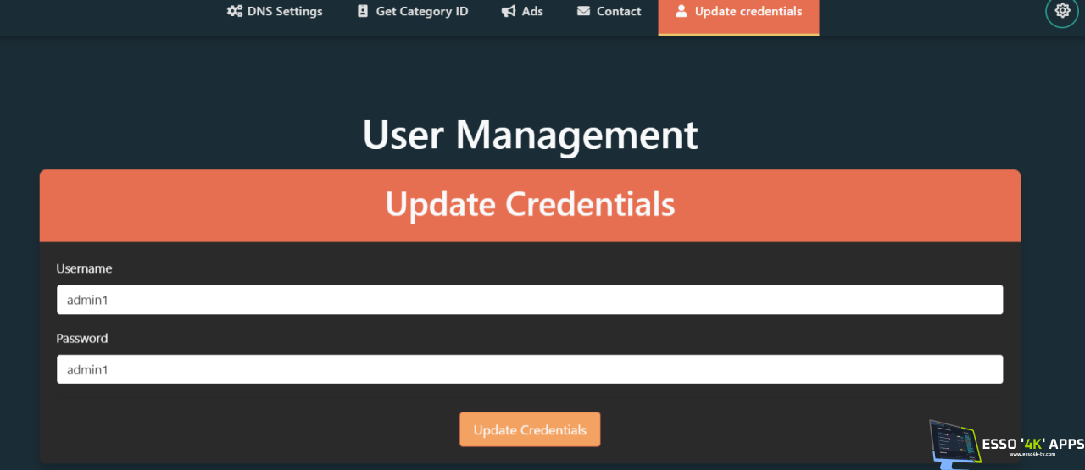Open the DNS Settings tab label

(285, 12)
